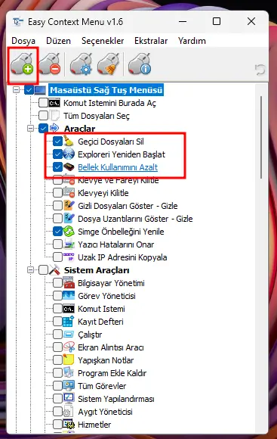
Task: Uncheck the Simge Önbelleğini Yenile checkbox
Action: click(x=57, y=232)
